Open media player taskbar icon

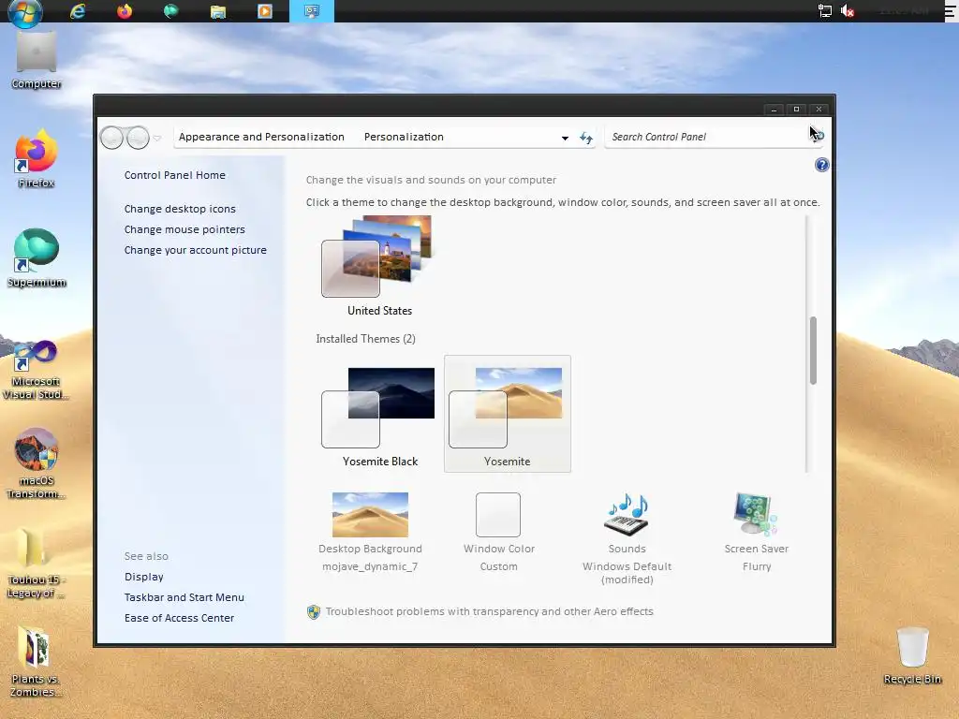[x=265, y=11]
